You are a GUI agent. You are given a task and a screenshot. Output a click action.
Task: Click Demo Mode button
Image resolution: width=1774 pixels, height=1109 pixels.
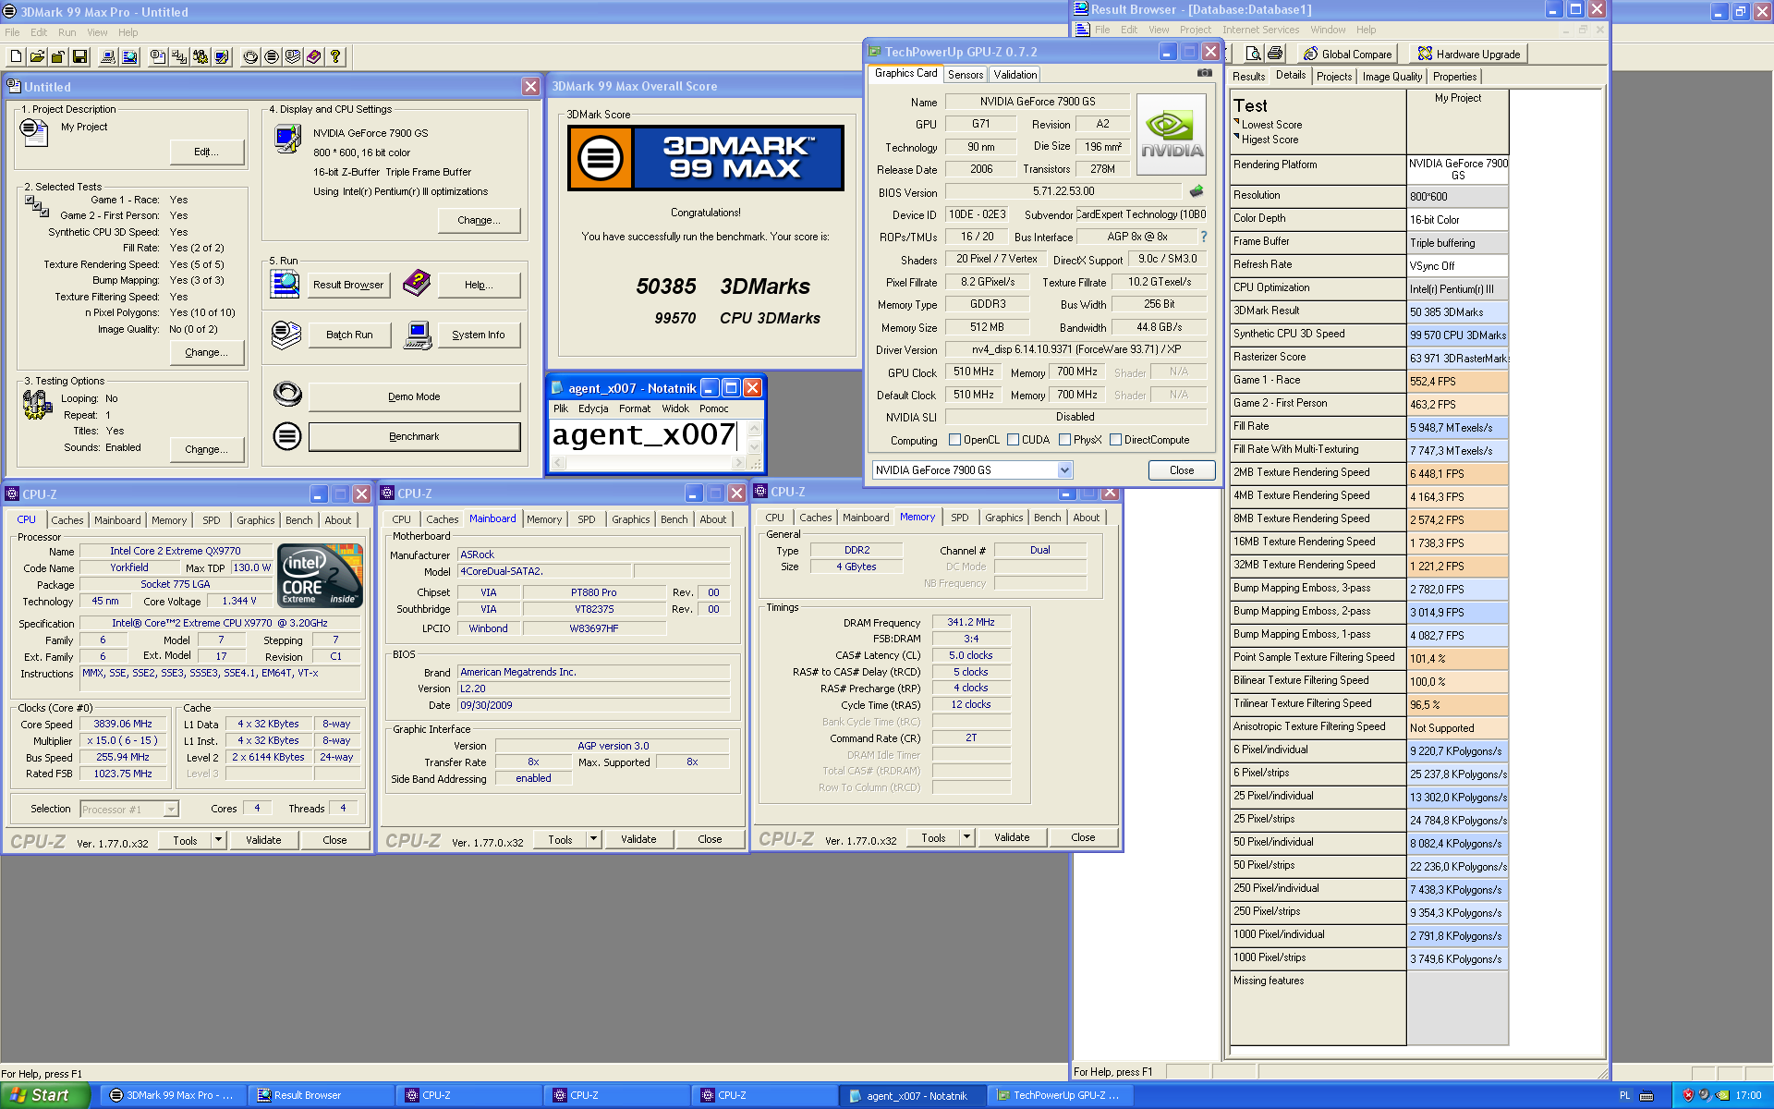pos(414,396)
